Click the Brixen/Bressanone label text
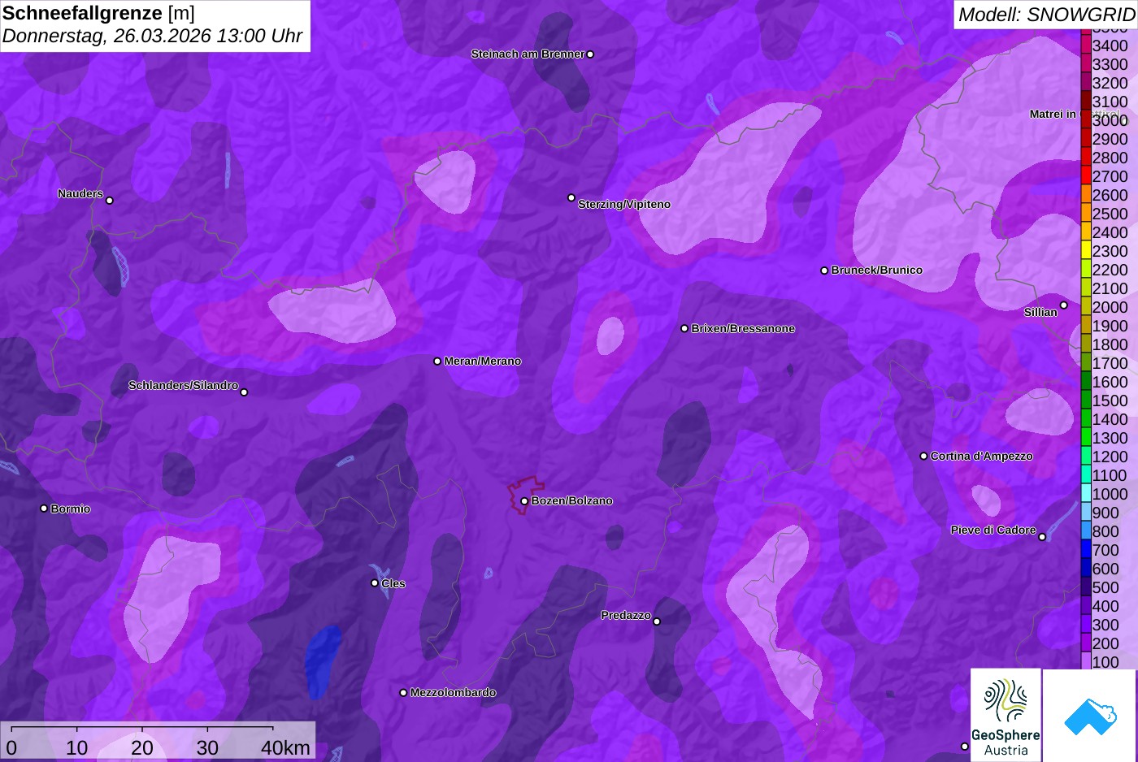 [x=743, y=328]
